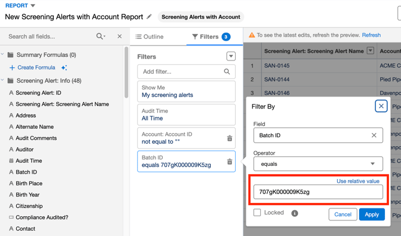Viewport: 401px width, 236px height.
Task: Select the Citizenship field
Action: pos(29,206)
